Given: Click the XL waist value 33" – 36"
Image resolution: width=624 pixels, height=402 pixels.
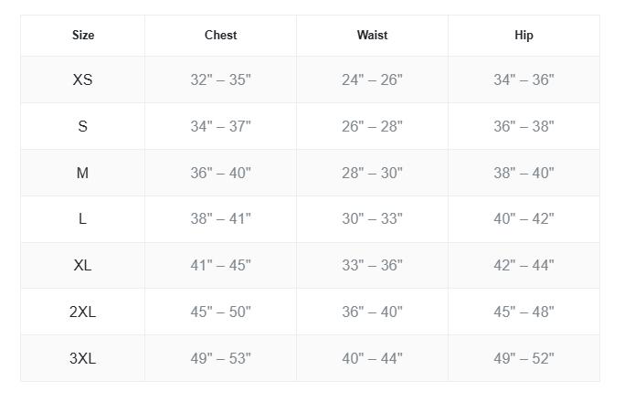Looking at the screenshot, I should [x=372, y=266].
